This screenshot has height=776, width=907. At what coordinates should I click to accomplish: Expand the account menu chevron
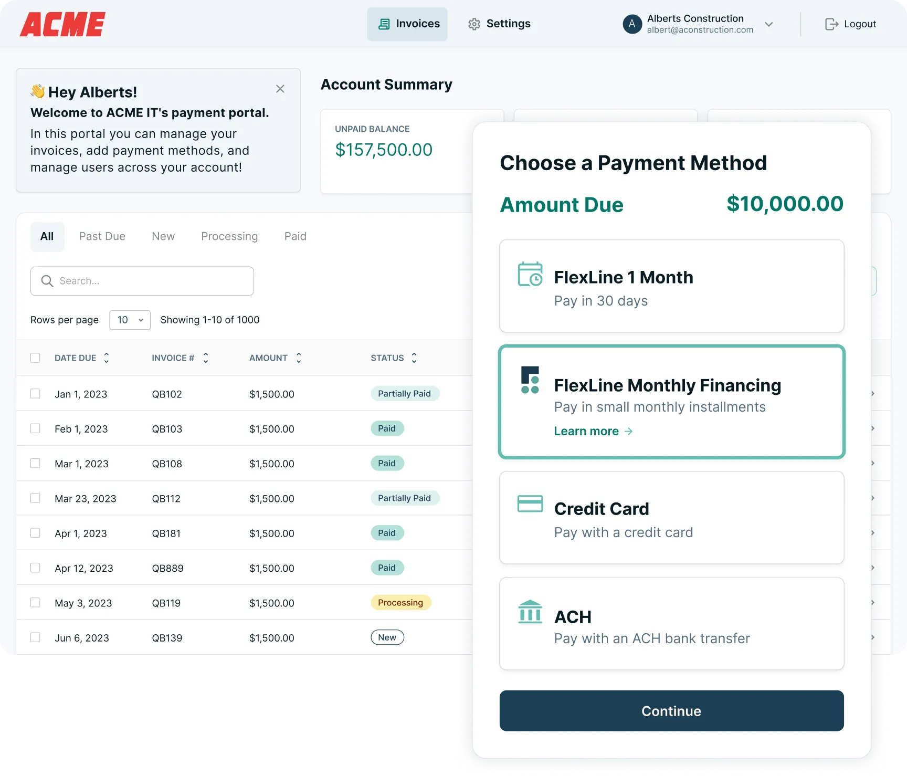point(769,24)
